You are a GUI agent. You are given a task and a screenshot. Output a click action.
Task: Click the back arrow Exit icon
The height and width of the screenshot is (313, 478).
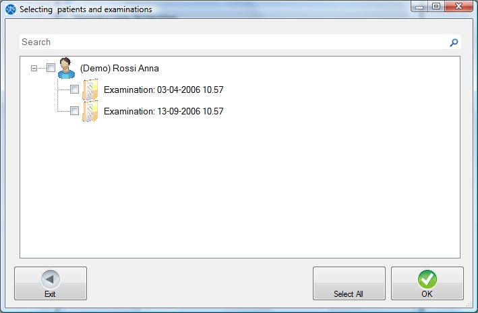pyautogui.click(x=51, y=279)
